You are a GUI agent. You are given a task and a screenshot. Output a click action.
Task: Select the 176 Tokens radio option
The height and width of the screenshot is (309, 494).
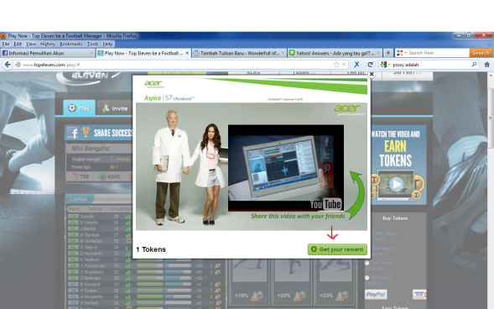pyautogui.click(x=367, y=263)
